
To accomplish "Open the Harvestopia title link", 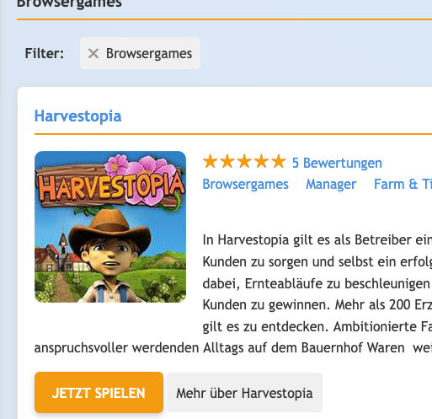I will click(x=77, y=115).
